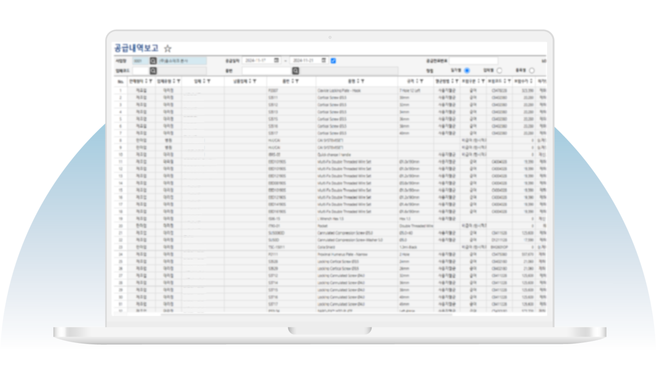The width and height of the screenshot is (657, 370).
Task: Select the 'Hex 1.5' spec cell
Action: pos(416,218)
